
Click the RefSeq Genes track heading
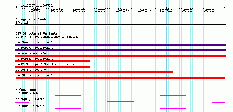pyautogui.click(x=27, y=90)
